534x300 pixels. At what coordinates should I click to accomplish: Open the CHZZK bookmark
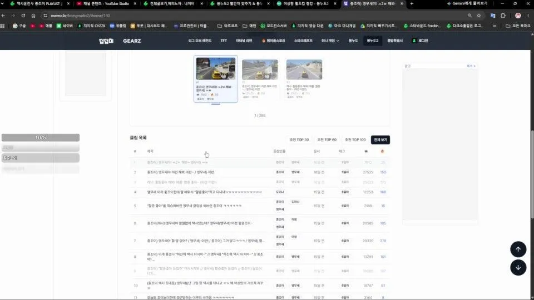coord(92,26)
